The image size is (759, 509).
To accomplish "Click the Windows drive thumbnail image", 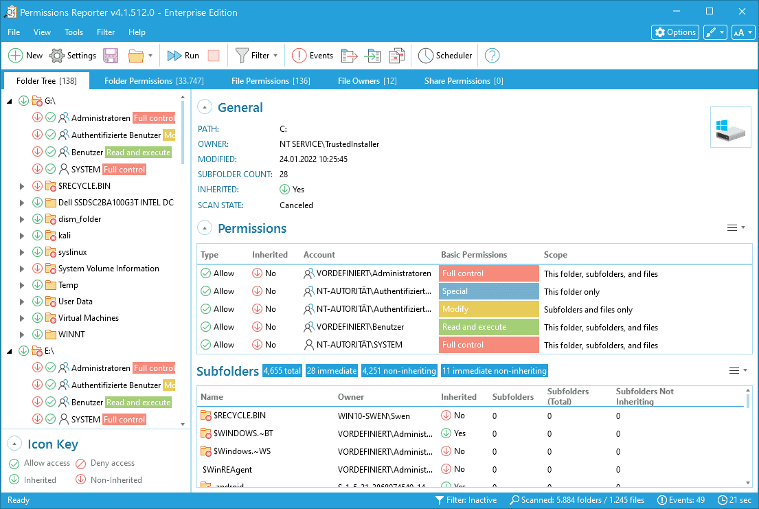I will click(730, 127).
